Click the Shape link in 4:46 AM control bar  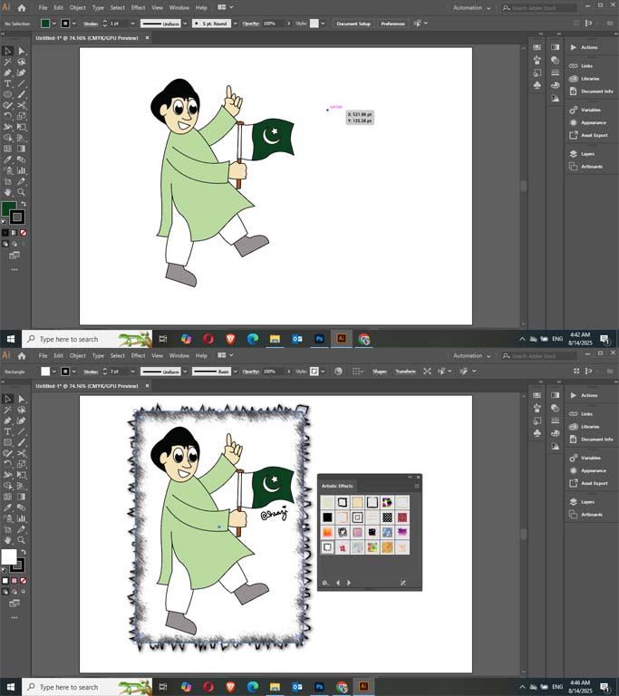(380, 372)
